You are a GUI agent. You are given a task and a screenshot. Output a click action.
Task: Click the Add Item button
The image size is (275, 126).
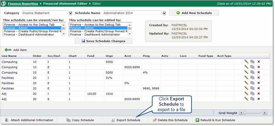(x=16, y=50)
